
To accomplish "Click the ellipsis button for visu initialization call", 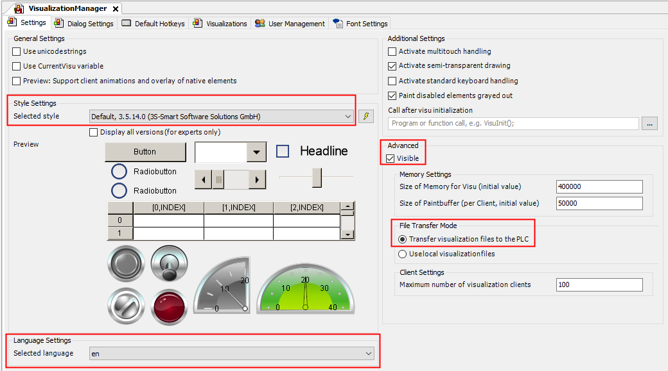I will [x=649, y=124].
